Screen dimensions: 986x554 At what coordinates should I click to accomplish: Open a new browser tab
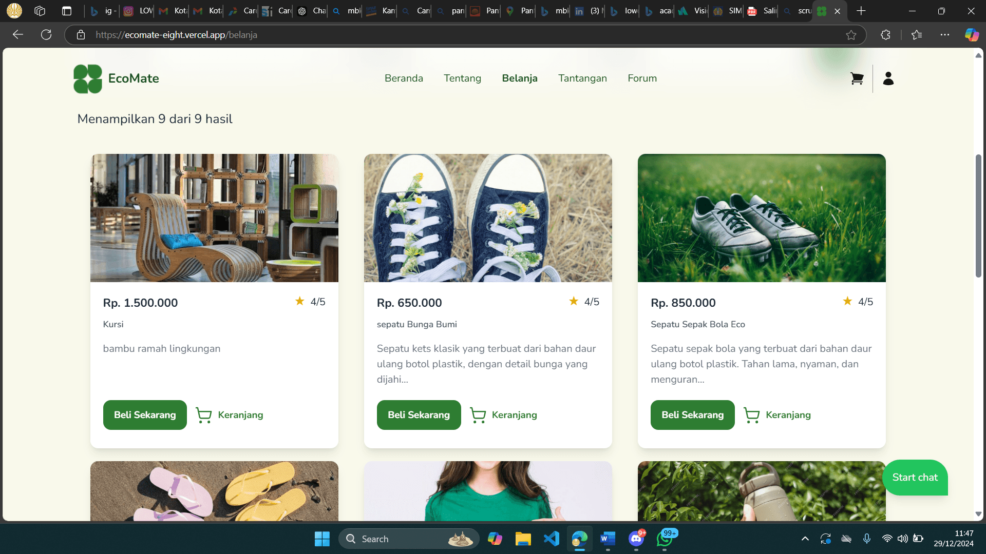point(861,11)
